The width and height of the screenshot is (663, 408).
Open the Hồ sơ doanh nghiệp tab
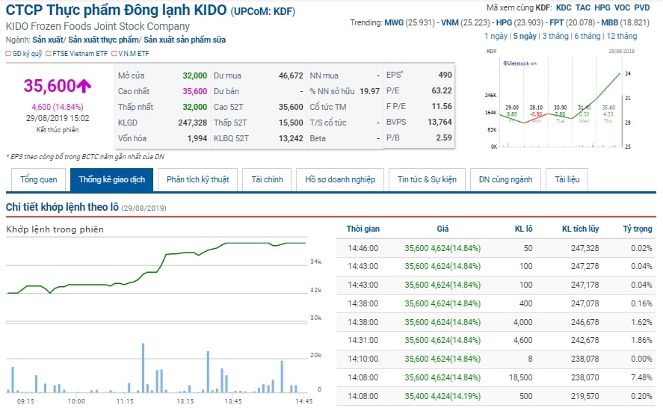[x=340, y=179]
